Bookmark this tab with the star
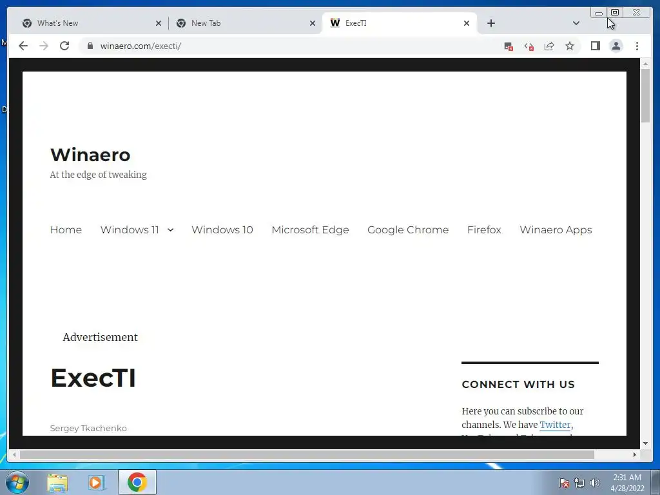 pyautogui.click(x=570, y=46)
